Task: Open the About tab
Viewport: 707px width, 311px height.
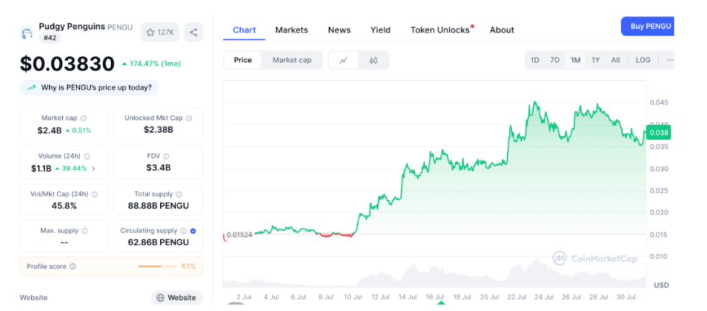Action: [502, 30]
